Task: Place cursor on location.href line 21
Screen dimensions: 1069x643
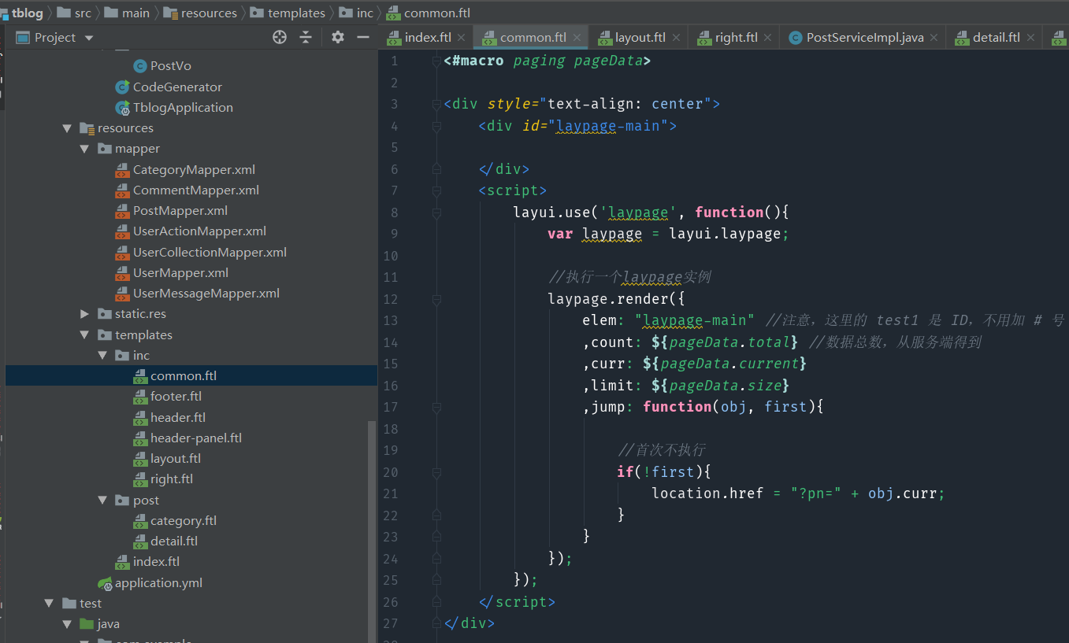Action: pos(797,493)
